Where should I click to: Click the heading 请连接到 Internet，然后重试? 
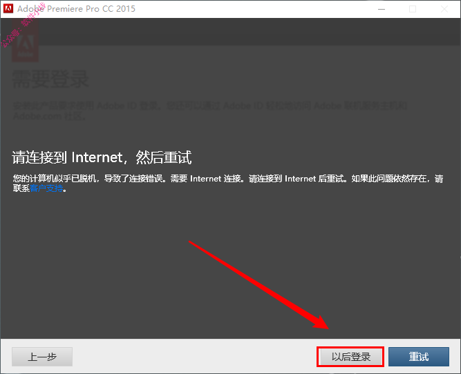point(102,157)
